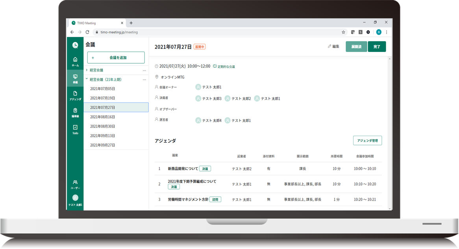
Task: Restore the browser window size
Action: click(375, 22)
